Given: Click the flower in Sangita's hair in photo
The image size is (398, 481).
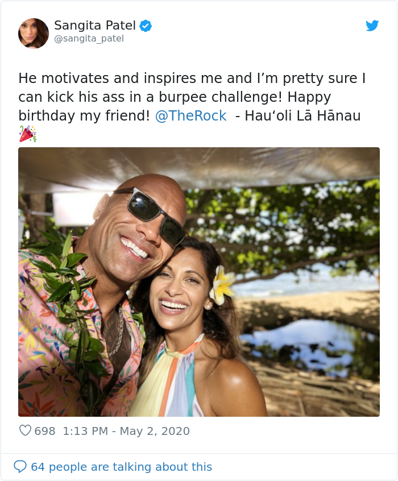Looking at the screenshot, I should point(221,283).
